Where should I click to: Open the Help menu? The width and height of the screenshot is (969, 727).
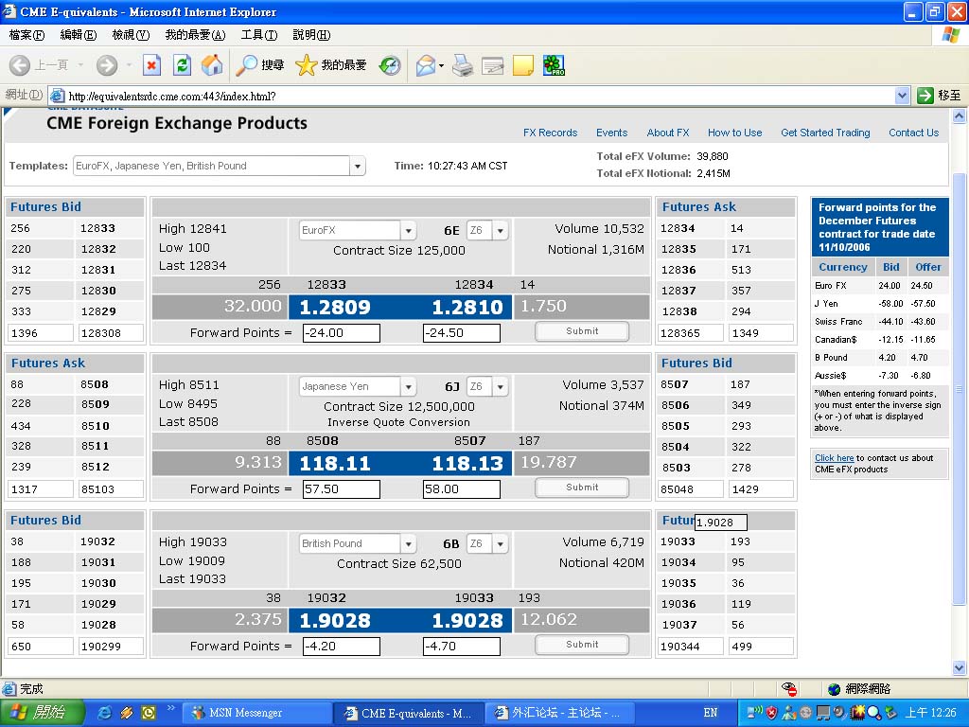[x=311, y=35]
